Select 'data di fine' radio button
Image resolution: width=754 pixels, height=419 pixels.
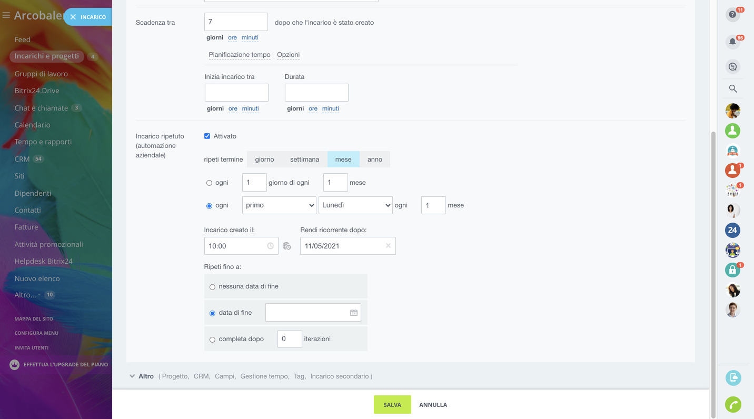click(x=212, y=313)
